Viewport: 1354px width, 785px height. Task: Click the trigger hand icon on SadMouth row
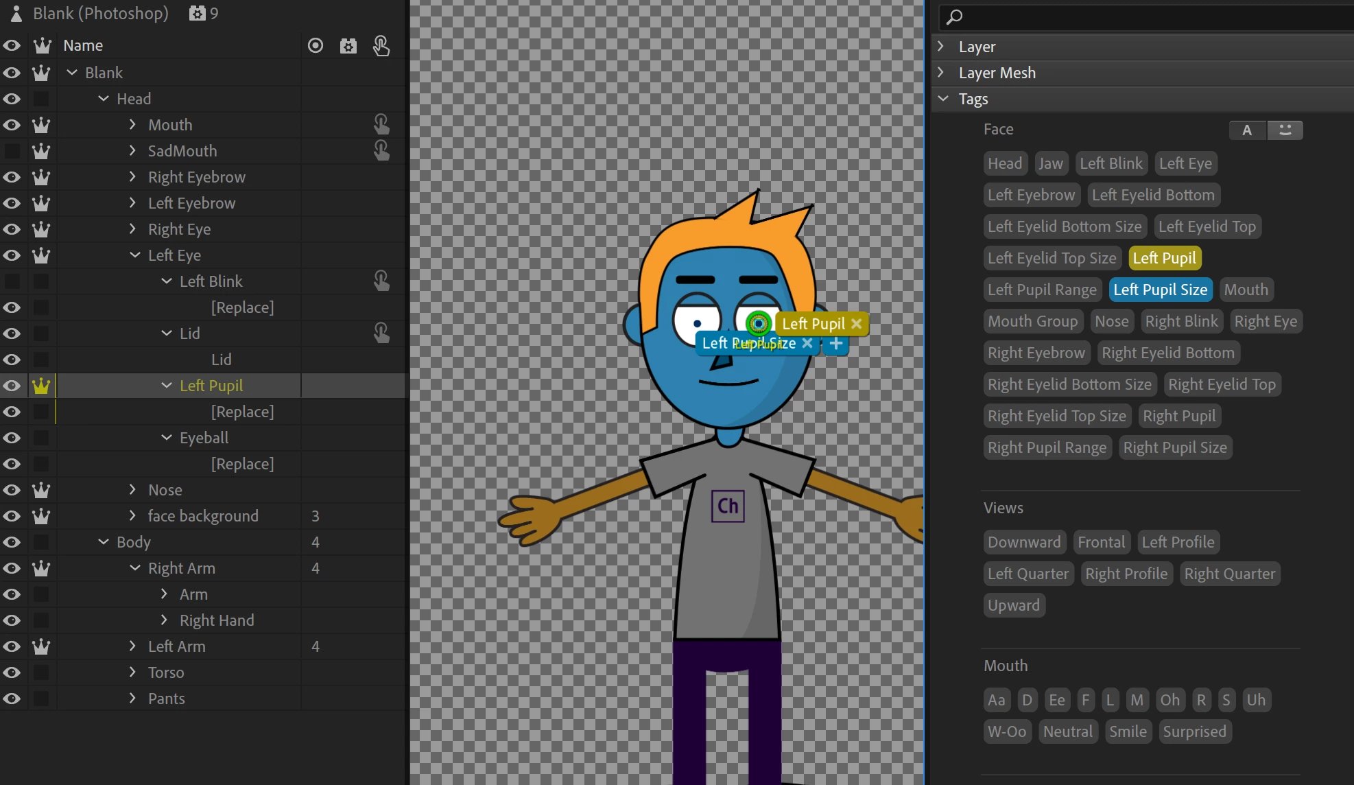pyautogui.click(x=381, y=151)
